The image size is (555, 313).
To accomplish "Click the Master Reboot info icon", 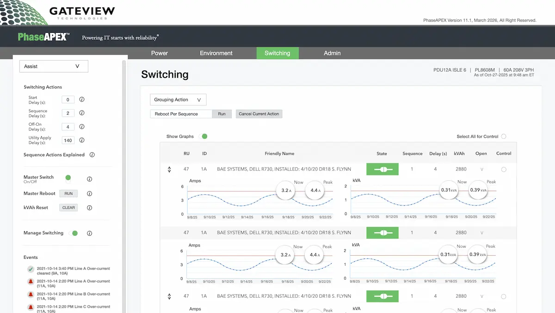I will point(90,194).
